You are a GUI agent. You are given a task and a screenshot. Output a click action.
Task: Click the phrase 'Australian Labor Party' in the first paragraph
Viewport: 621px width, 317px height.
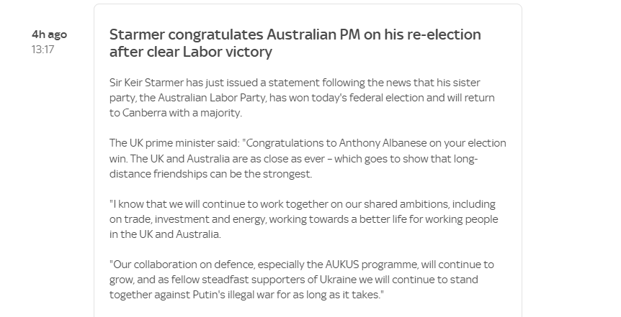coord(212,98)
